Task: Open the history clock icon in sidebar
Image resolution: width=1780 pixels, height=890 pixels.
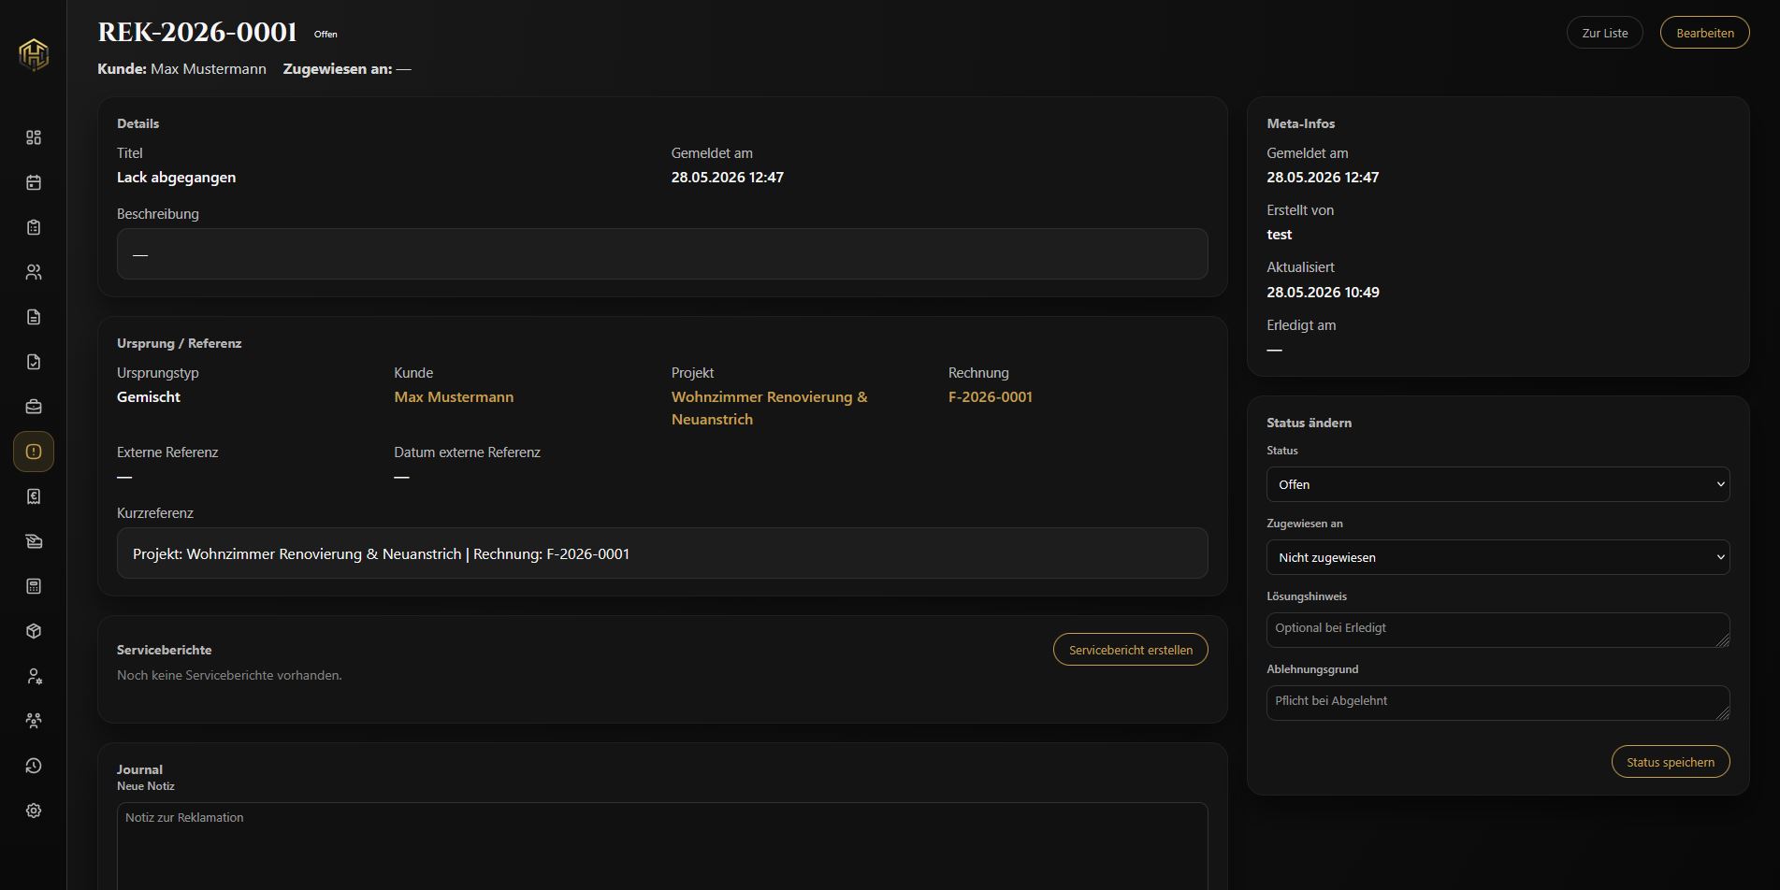Action: coord(34,766)
